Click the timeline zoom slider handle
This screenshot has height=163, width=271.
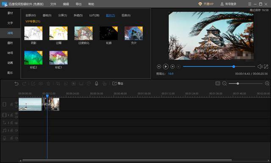tap(238, 84)
